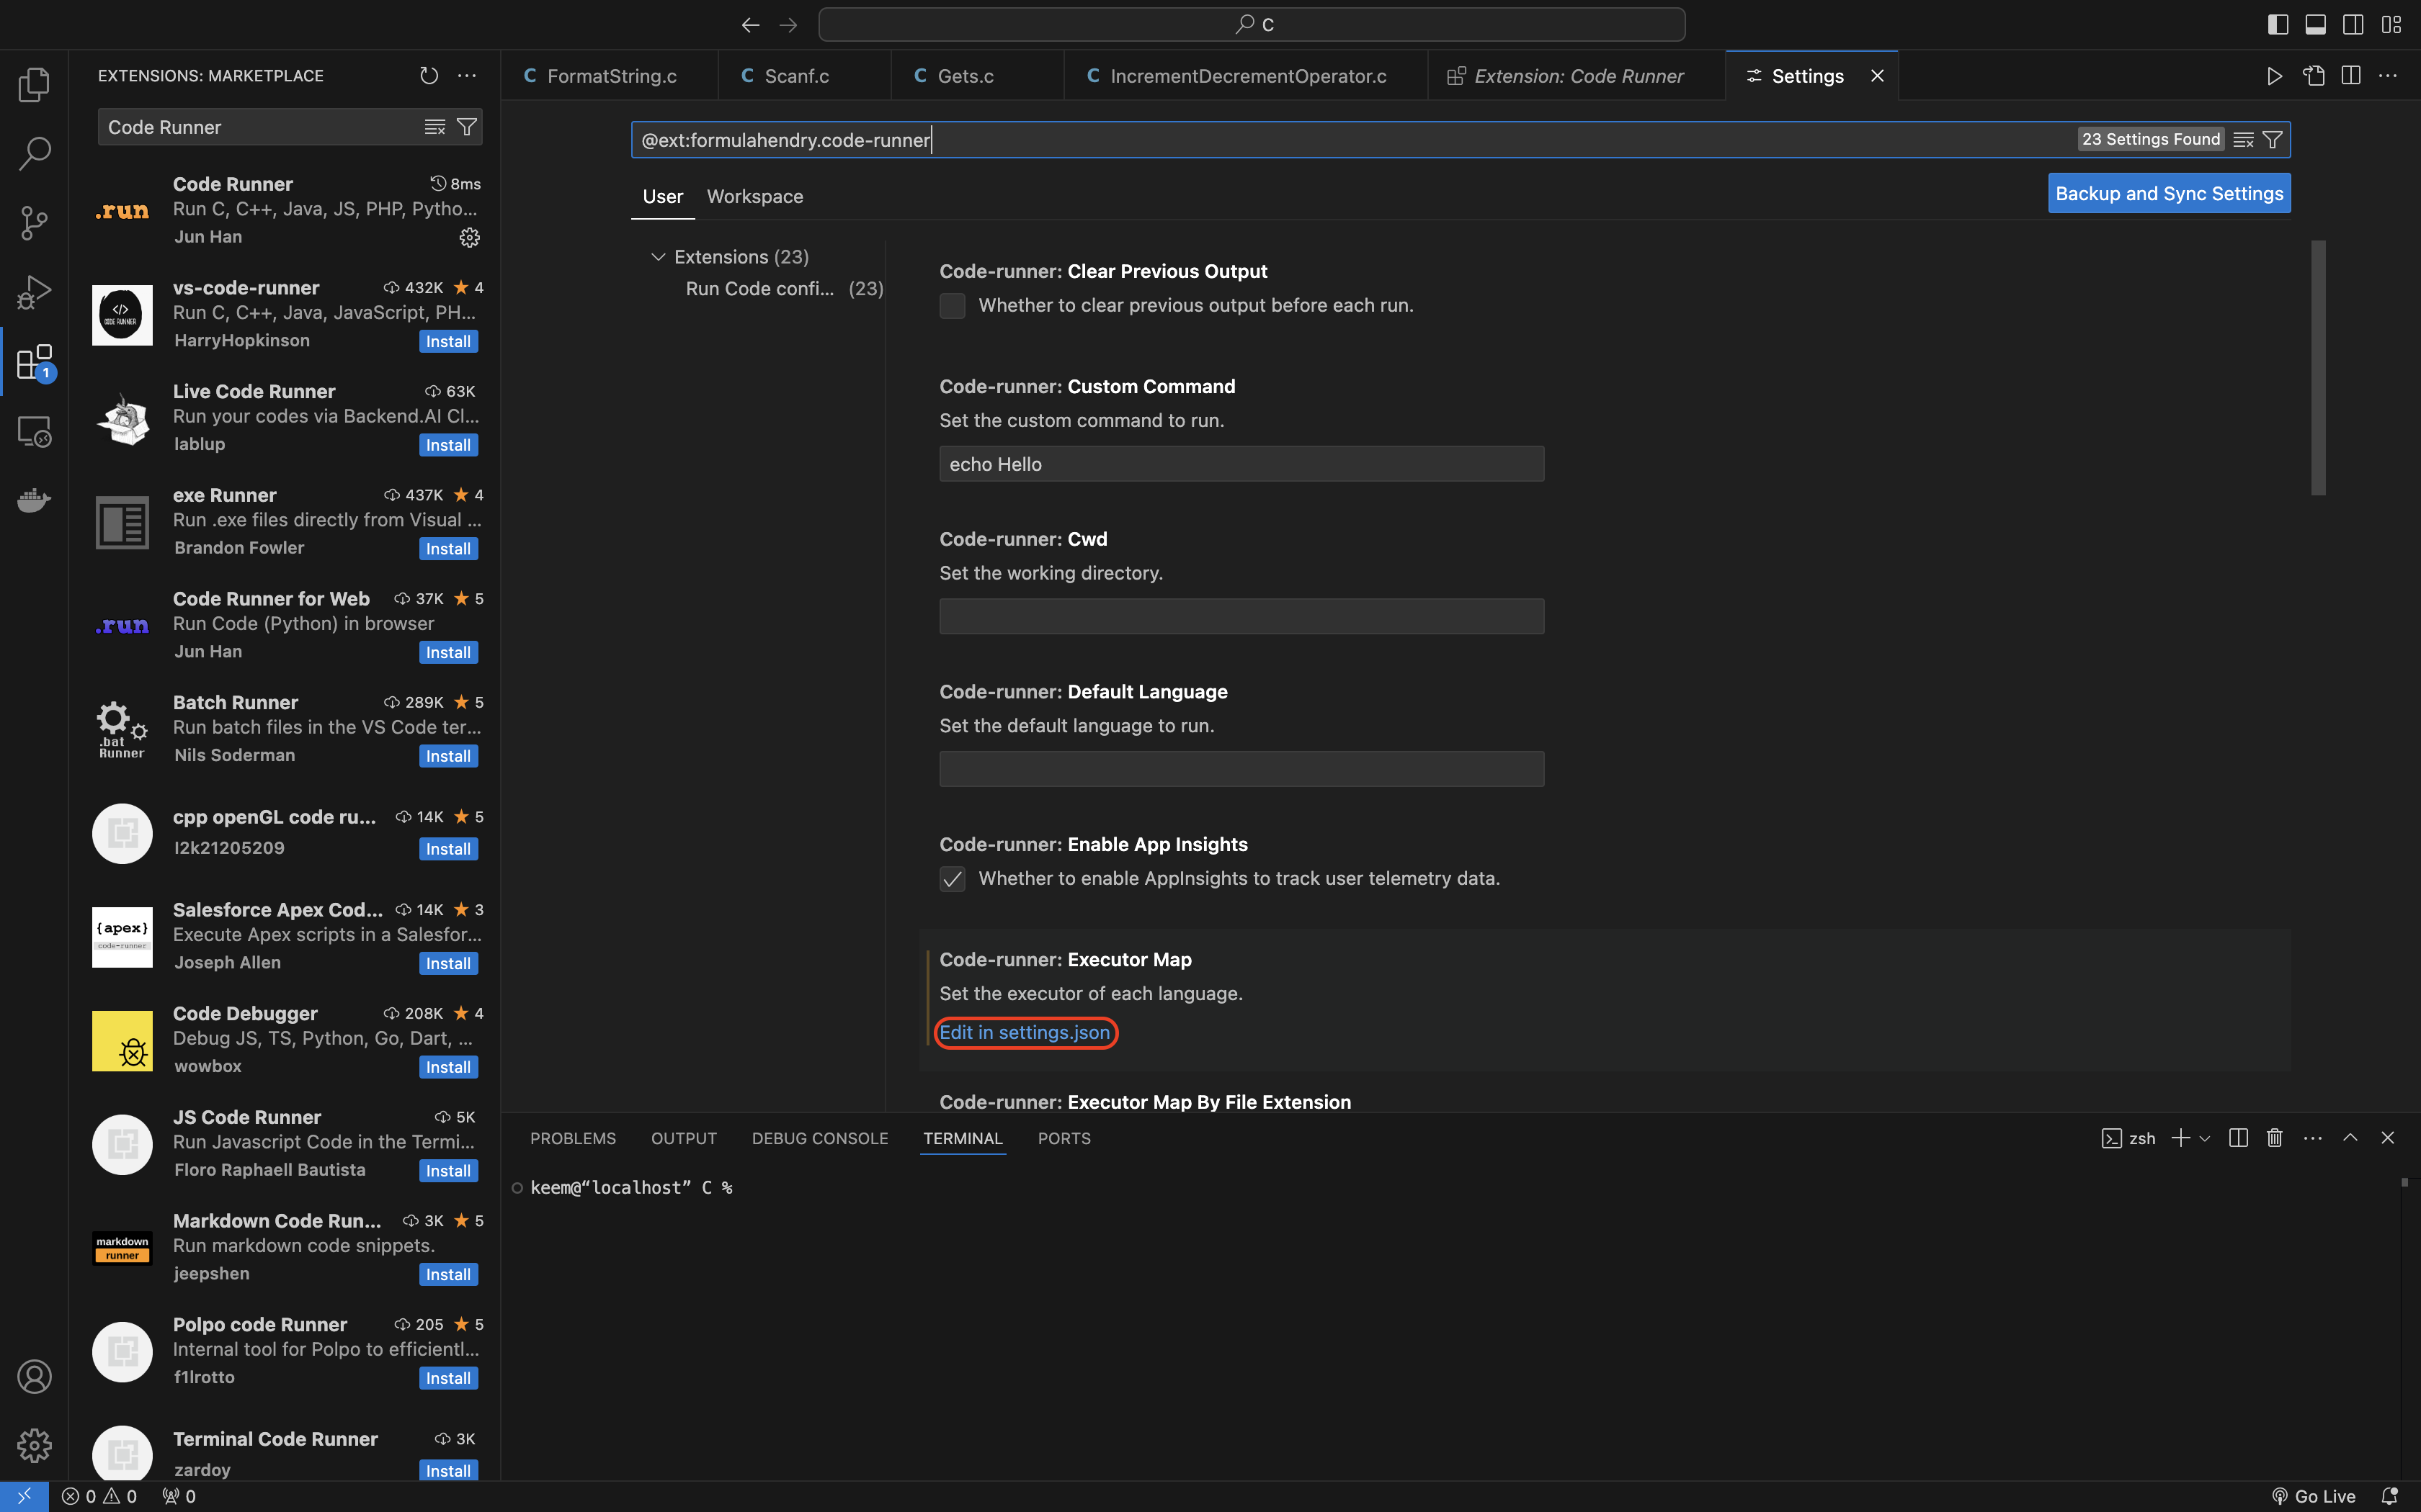2421x1512 pixels.
Task: Open the Docker view in activity bar
Action: tap(34, 500)
